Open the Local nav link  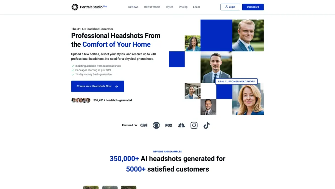pos(196,7)
